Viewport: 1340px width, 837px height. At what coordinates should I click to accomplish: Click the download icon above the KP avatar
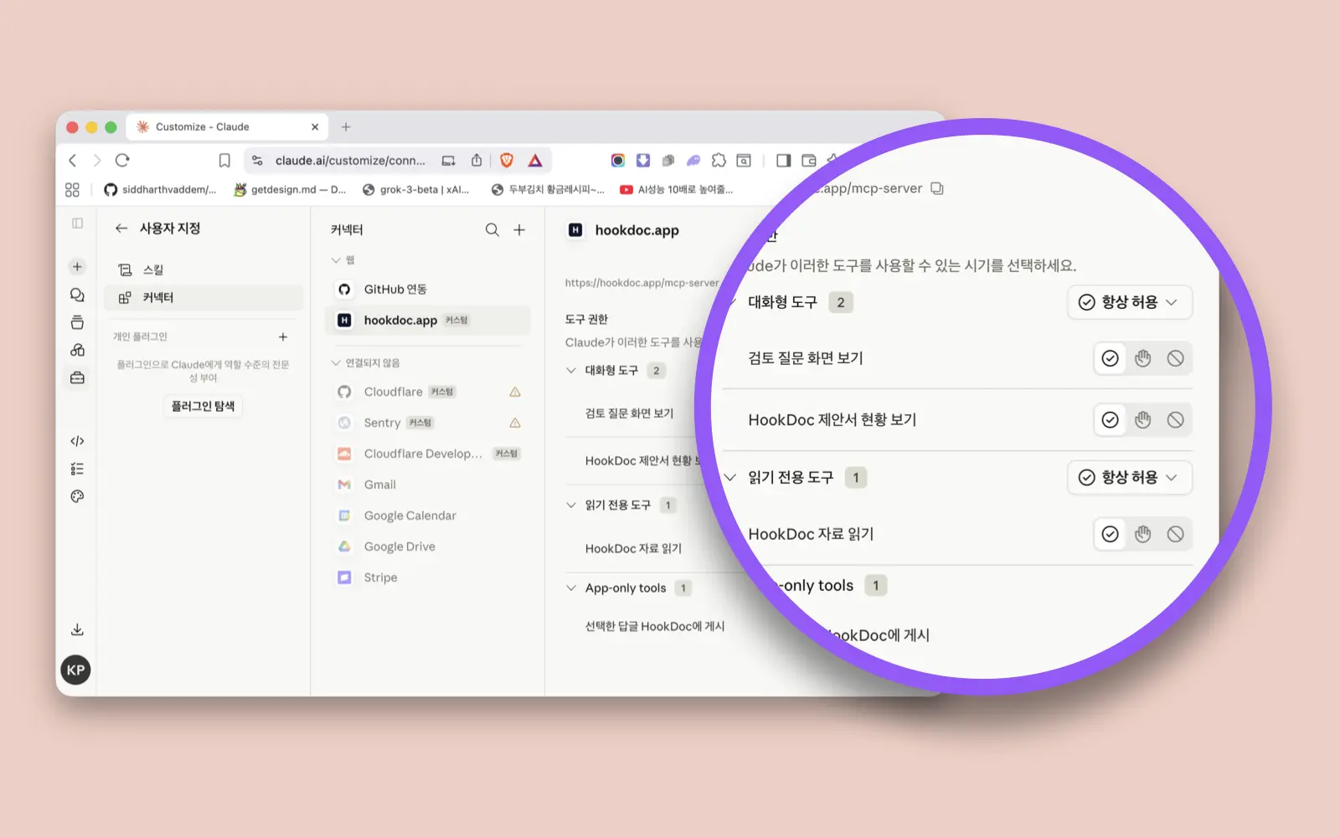coord(77,629)
